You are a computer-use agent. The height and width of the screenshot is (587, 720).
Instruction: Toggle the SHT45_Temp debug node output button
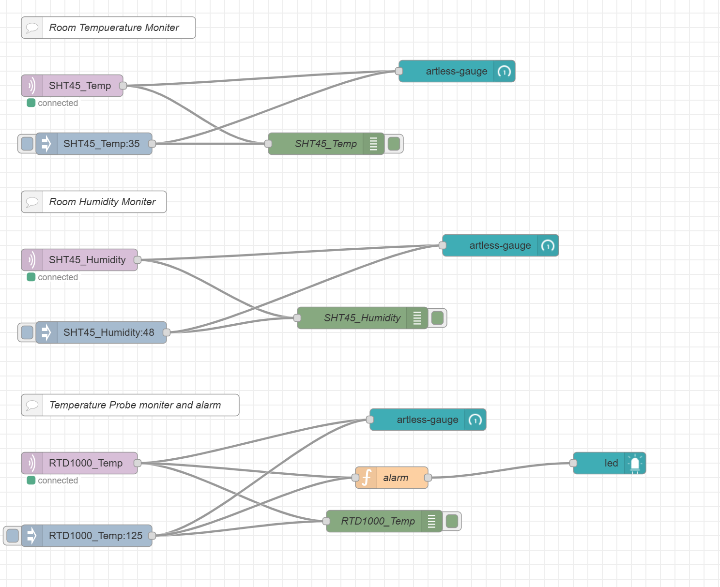[394, 144]
